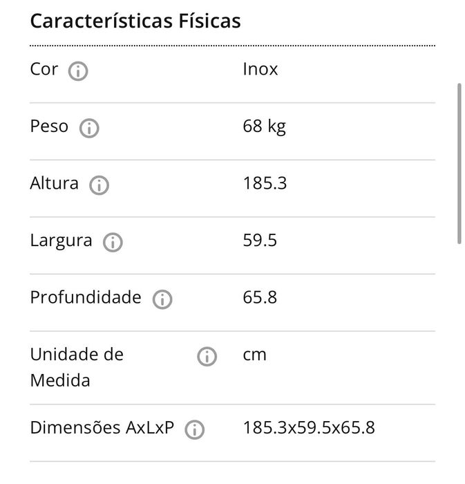Show info for Unidade de Medida
This screenshot has width=465, height=484.
[207, 357]
